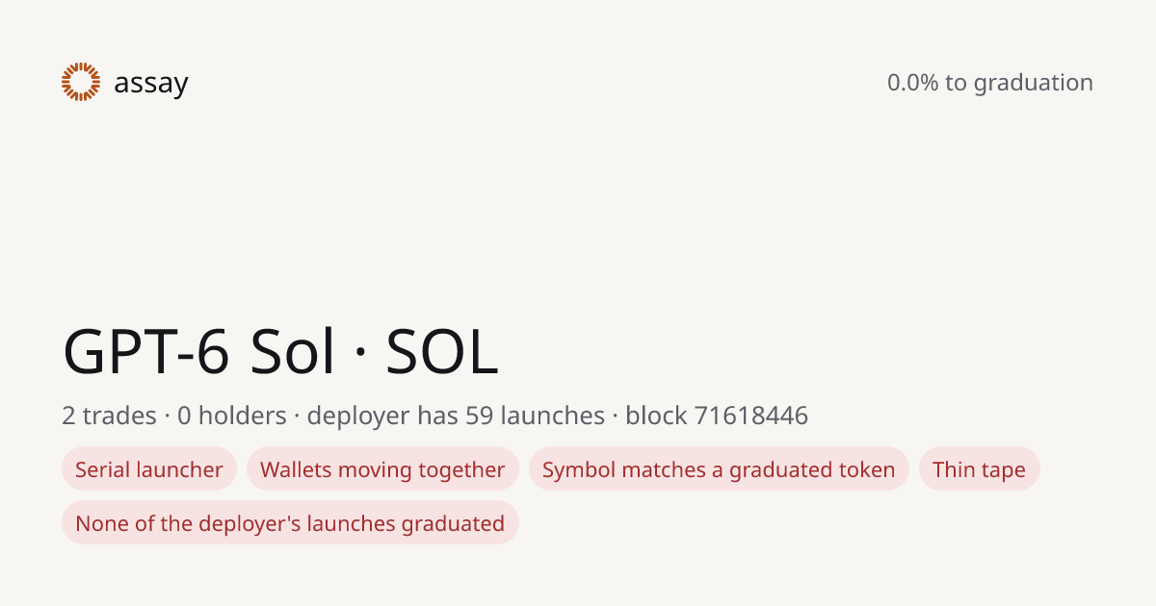Screen dimensions: 1156x606
Task: Open the Symbol matches a graduated token tag
Action: pyautogui.click(x=719, y=468)
